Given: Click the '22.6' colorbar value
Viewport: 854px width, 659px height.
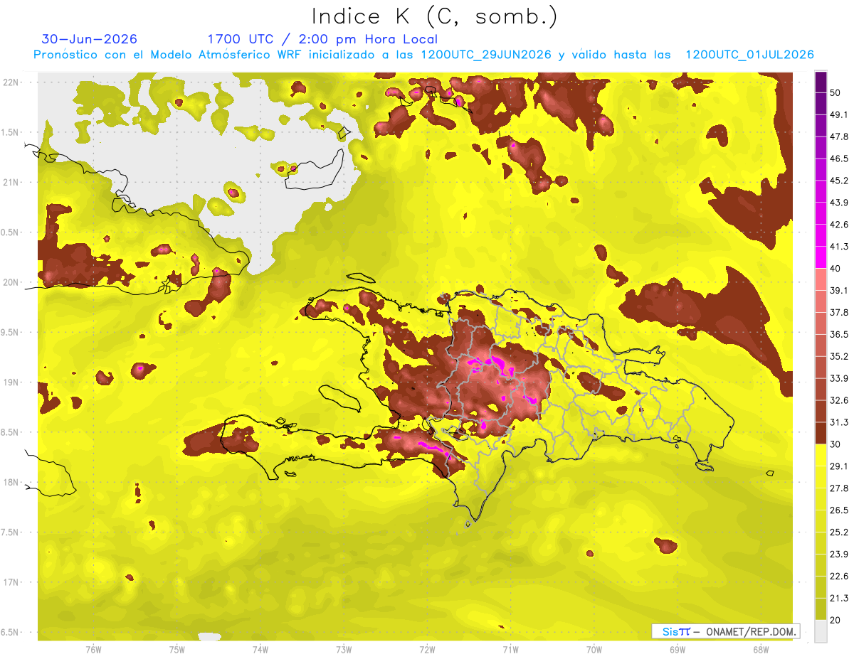Looking at the screenshot, I should (838, 577).
